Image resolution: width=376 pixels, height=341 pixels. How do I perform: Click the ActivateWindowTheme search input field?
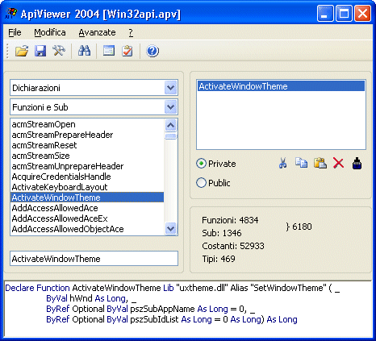coord(94,259)
